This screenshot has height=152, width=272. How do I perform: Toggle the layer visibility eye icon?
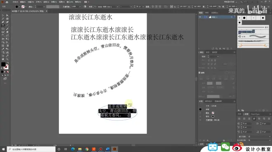click(x=200, y=17)
